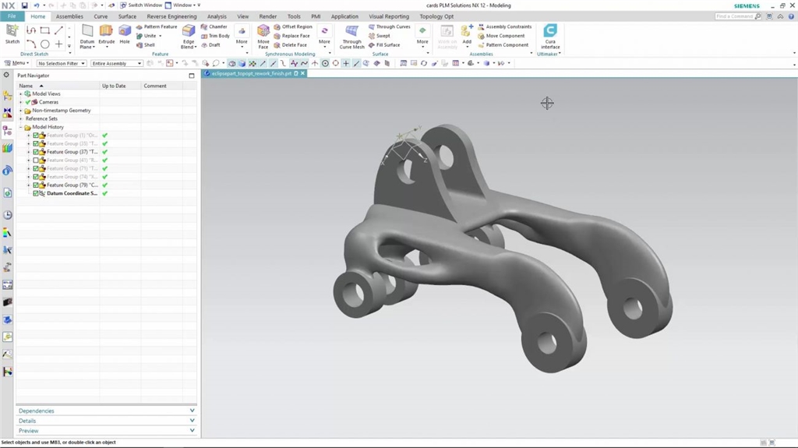The image size is (798, 448).
Task: Activate the Move Face command
Action: (263, 35)
